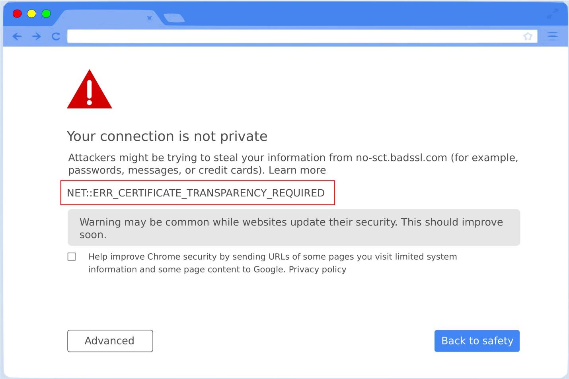The width and height of the screenshot is (569, 379).
Task: Click the highlighted NET::ERR_CERTIFICATE_TRANSPARENCY_REQUIRED error box
Action: [197, 193]
